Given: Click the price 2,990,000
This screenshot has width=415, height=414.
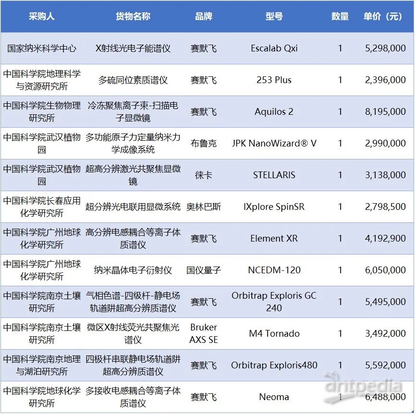Looking at the screenshot, I should [x=385, y=143].
